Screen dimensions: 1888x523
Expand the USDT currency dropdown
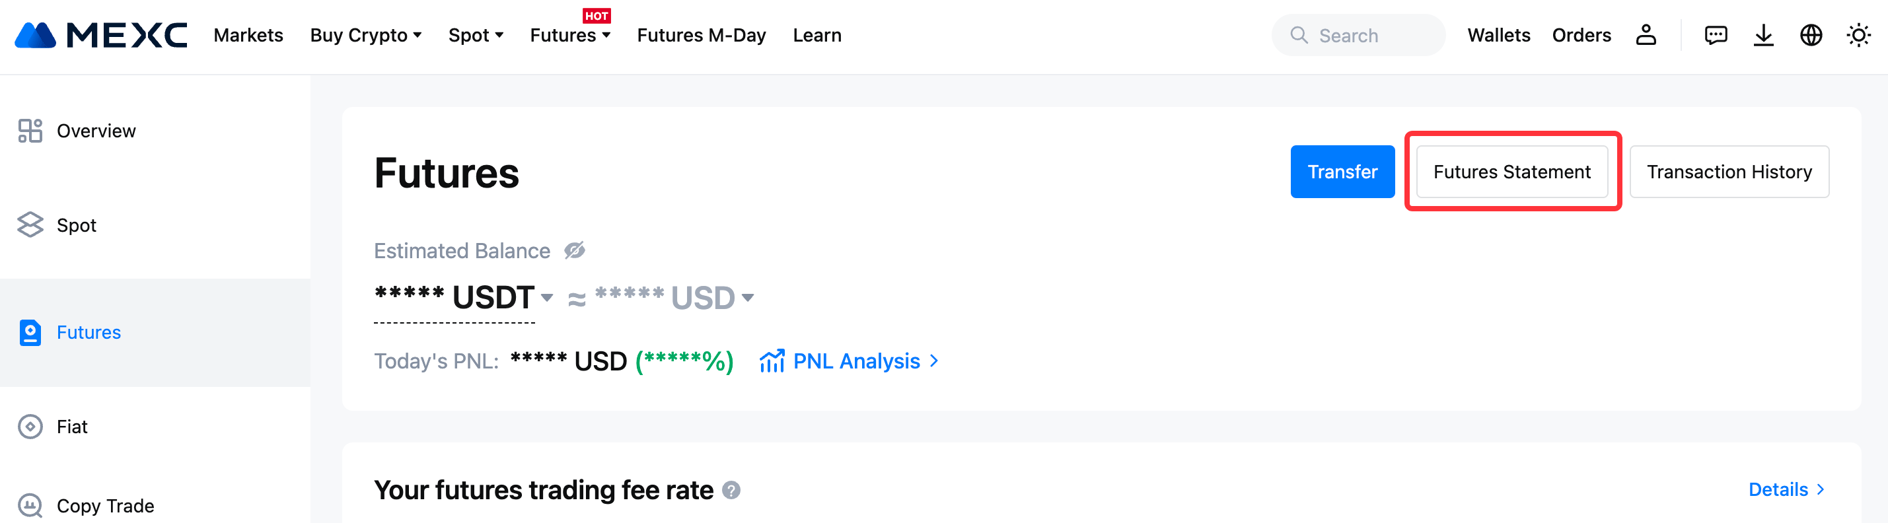coord(547,297)
